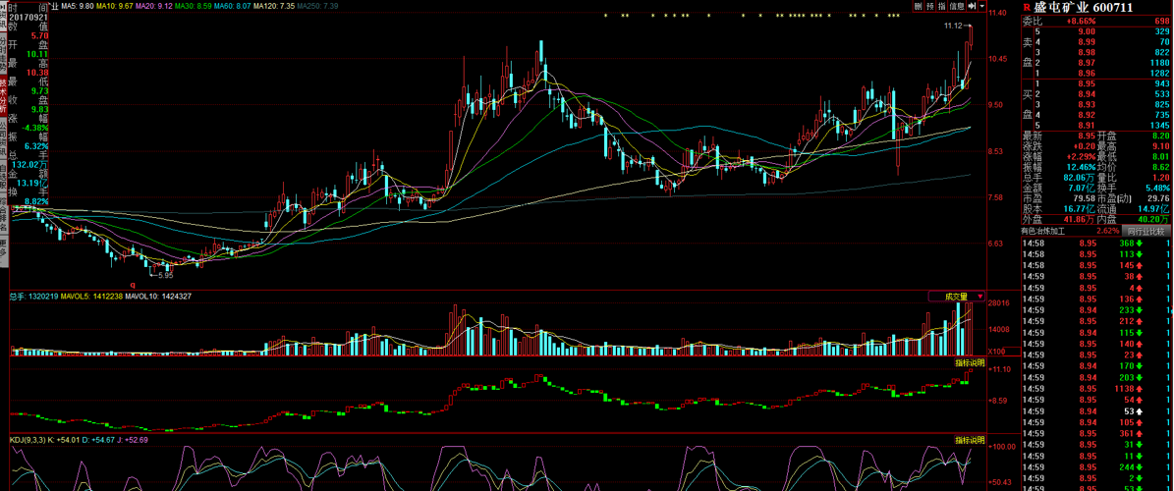
Task: Open the 成交量 indicator dropdown
Action: point(957,297)
